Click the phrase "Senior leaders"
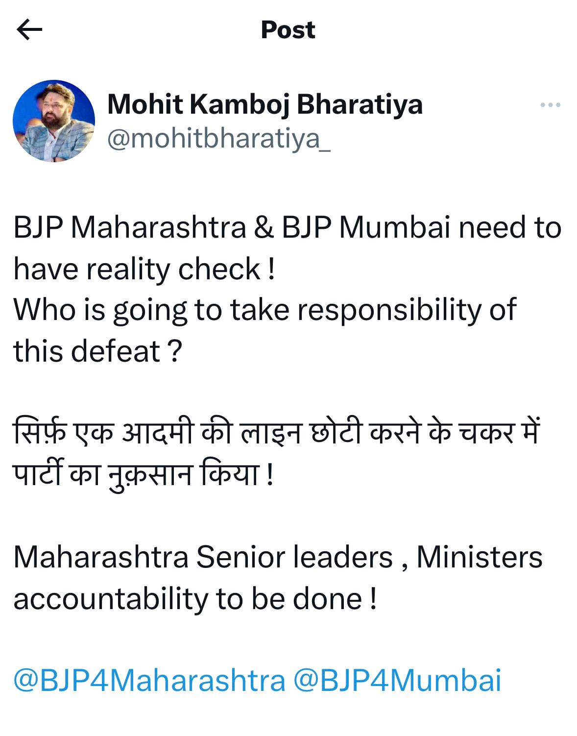The height and width of the screenshot is (736, 577). pyautogui.click(x=294, y=557)
